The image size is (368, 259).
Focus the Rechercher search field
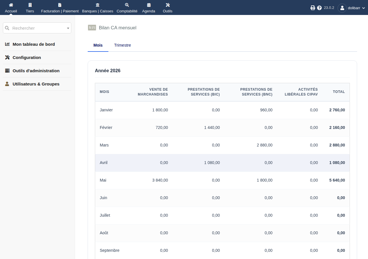click(37, 28)
